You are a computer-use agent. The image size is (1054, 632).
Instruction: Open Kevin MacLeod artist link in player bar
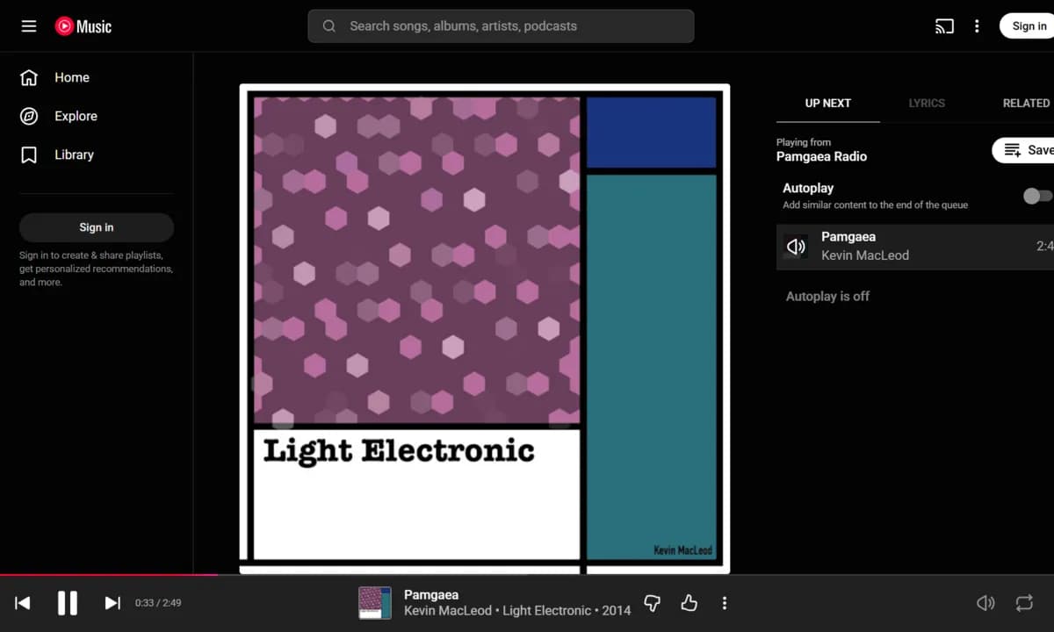point(448,611)
